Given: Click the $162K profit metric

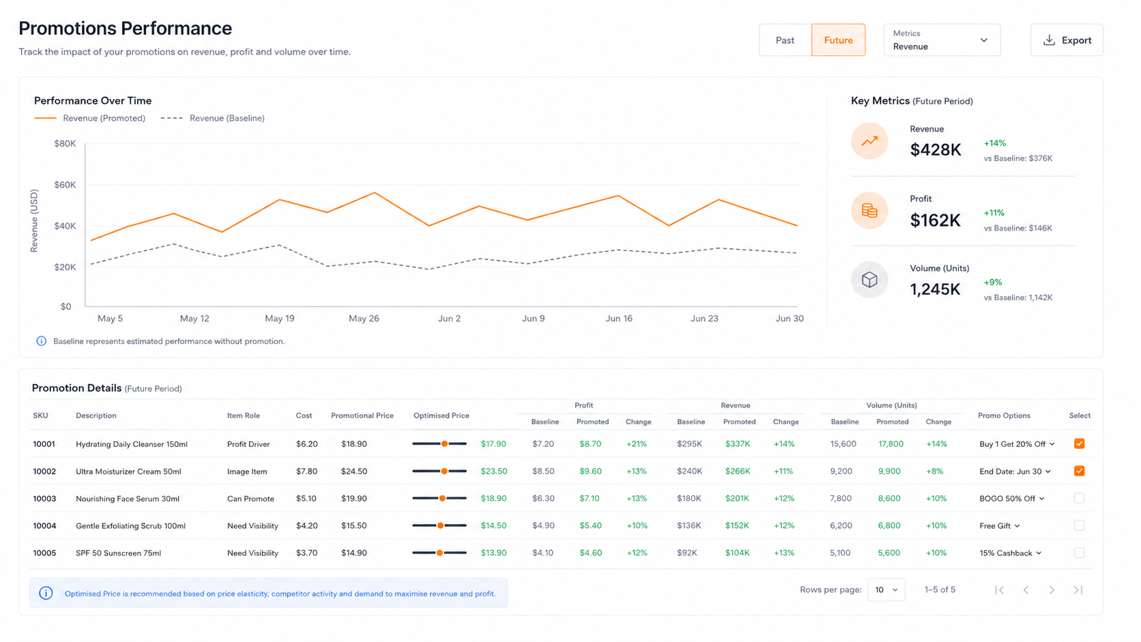Looking at the screenshot, I should point(936,220).
